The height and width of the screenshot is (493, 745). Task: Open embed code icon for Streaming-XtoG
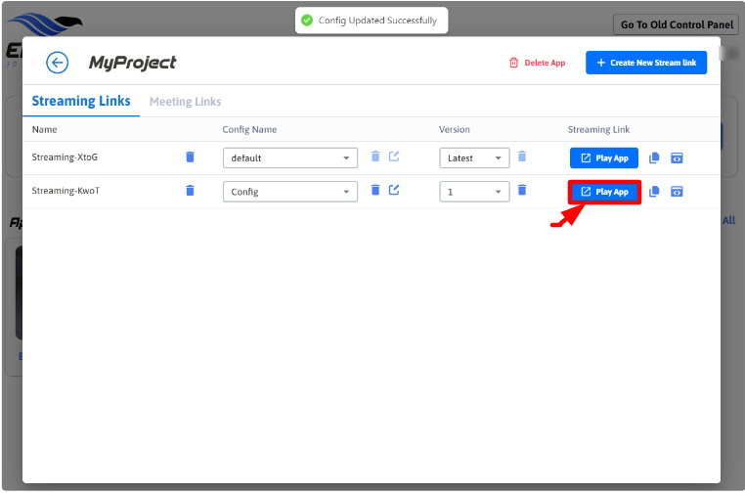676,158
